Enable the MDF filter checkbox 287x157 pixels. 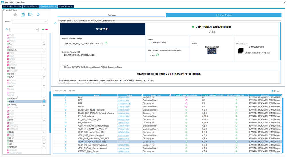pyautogui.click(x=44, y=77)
